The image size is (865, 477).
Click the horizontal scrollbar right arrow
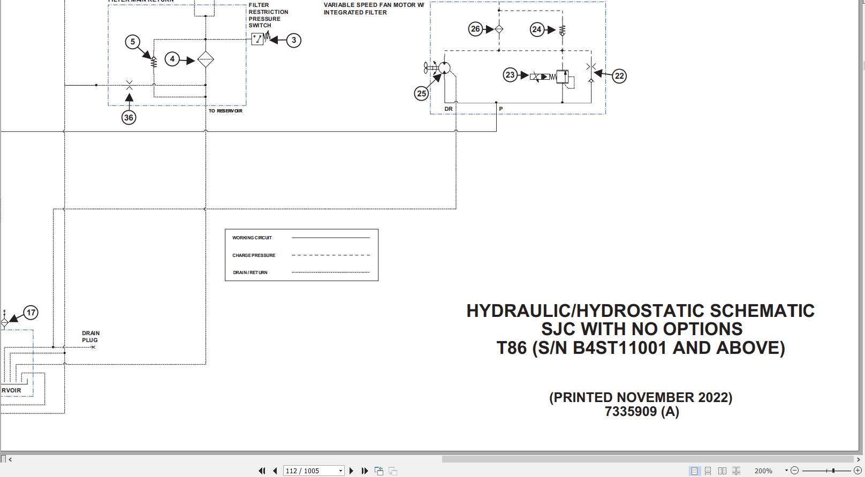pyautogui.click(x=858, y=459)
